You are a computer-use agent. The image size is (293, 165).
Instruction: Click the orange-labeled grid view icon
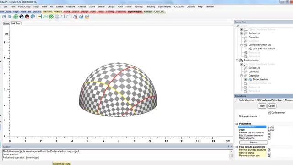87,17
